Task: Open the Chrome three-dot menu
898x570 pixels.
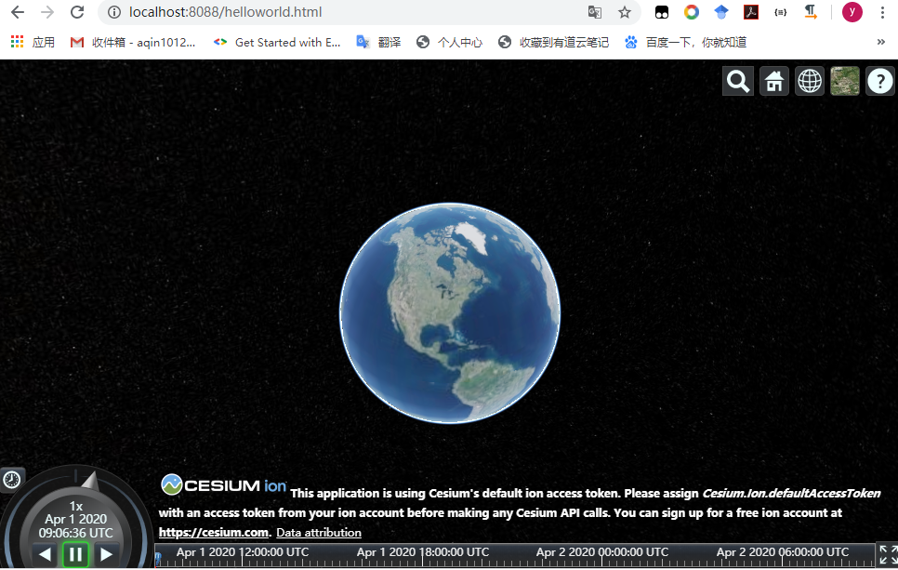Action: click(x=881, y=13)
